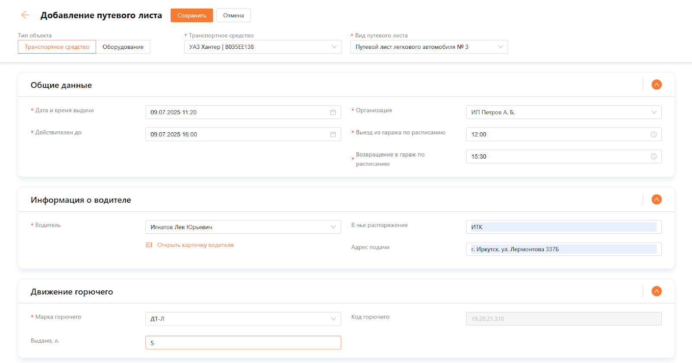Open the Открыть карточку водителя link
Screen dimensions: 692x363
(x=195, y=245)
